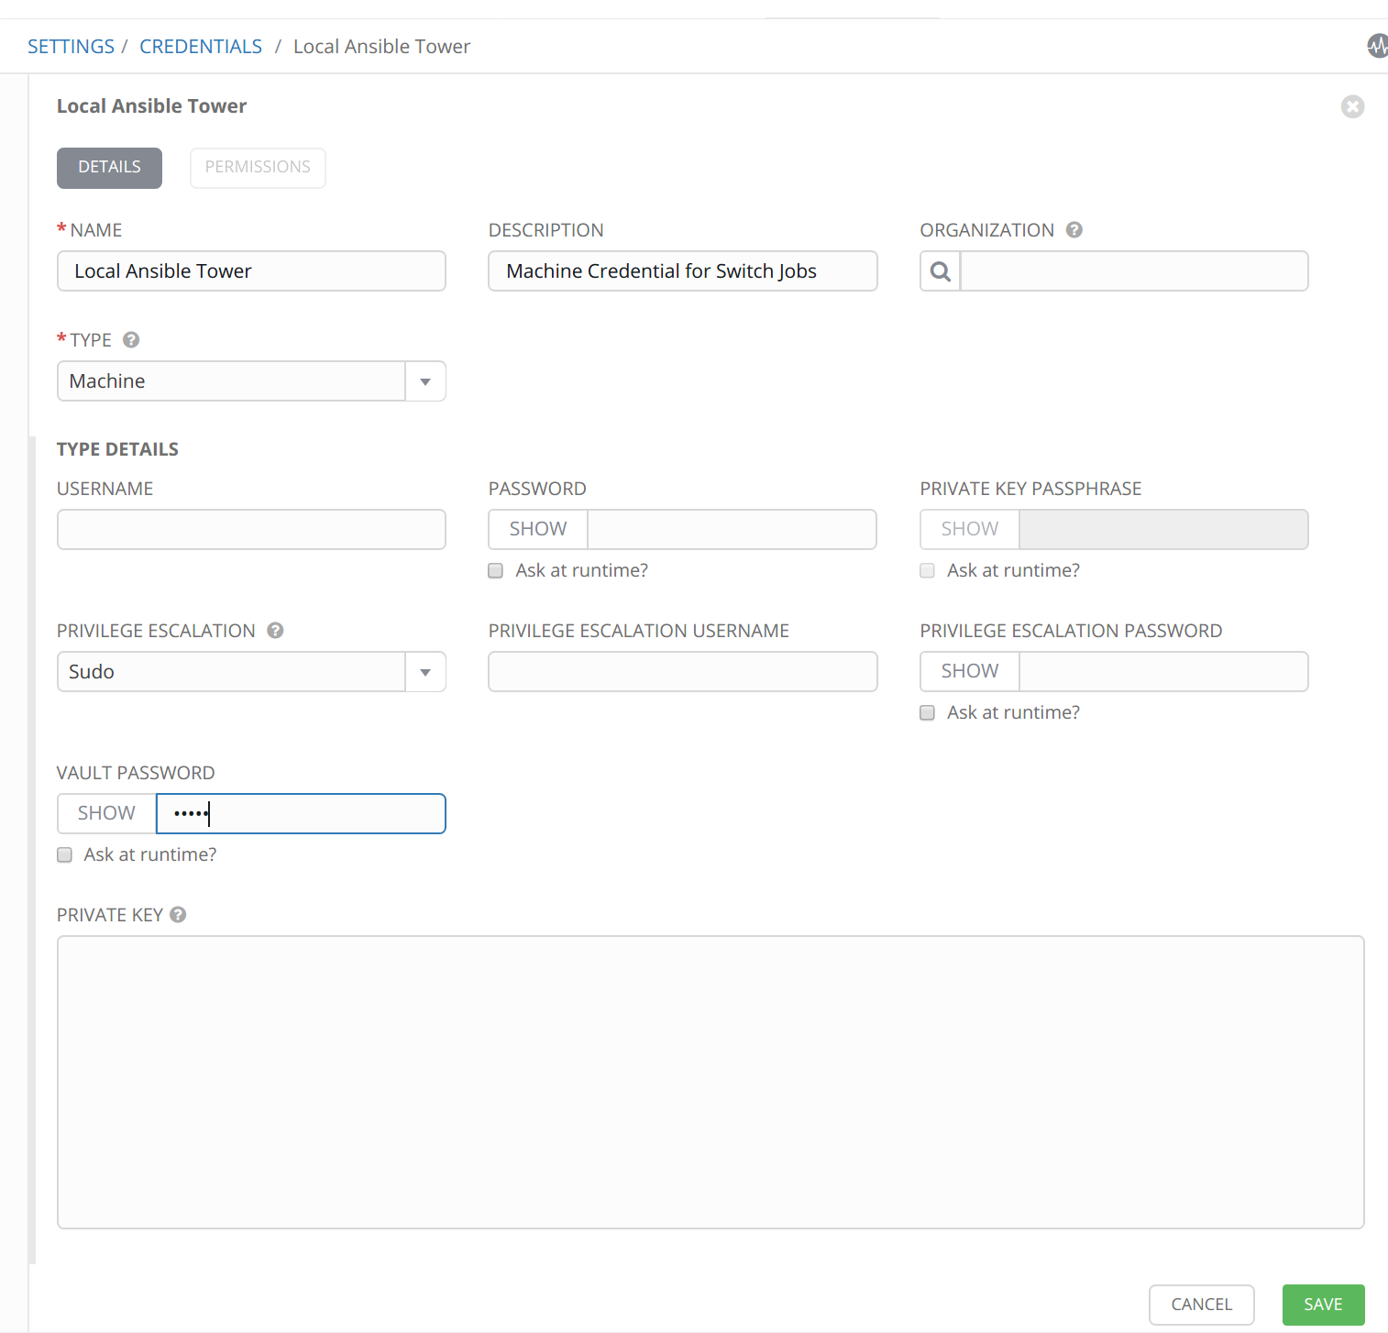Show help for the Type field

pos(131,340)
